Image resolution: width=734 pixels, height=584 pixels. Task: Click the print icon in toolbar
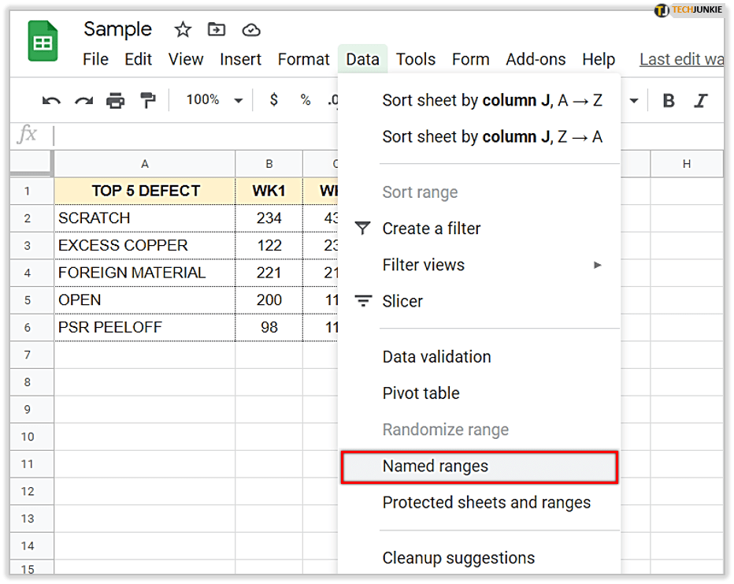click(x=115, y=100)
